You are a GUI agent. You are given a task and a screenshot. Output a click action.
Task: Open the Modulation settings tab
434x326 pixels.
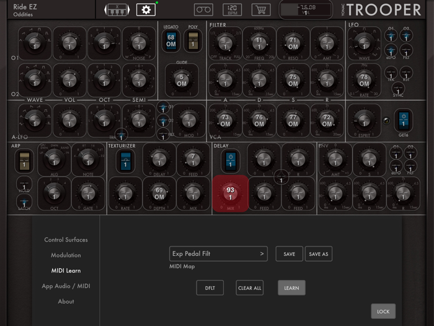[x=66, y=255]
